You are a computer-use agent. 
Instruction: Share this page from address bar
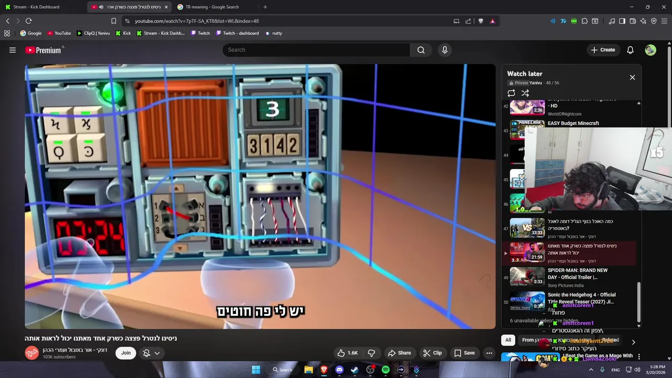[x=468, y=21]
